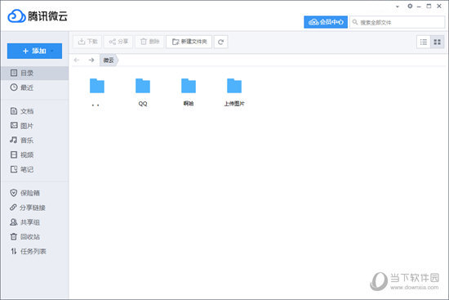This screenshot has width=449, height=300.
Task: Select the parent '..' folder icon
Action: [97, 86]
